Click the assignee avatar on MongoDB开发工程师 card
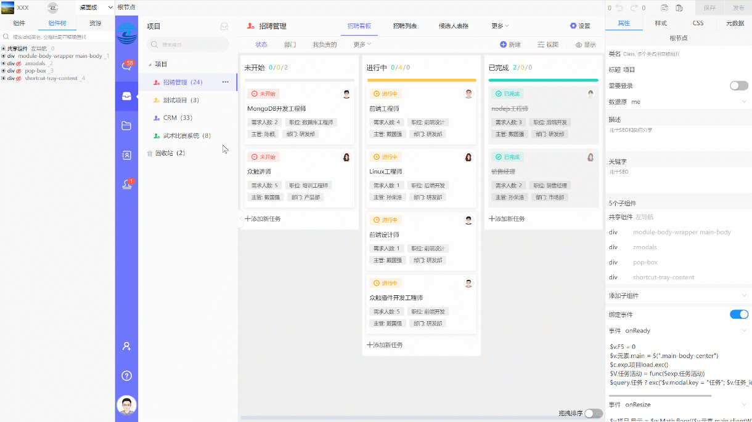 tap(346, 94)
